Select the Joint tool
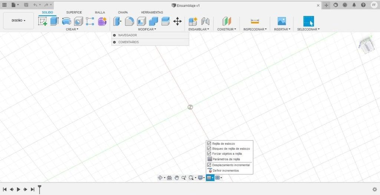This screenshot has height=195, width=380. coord(205,21)
